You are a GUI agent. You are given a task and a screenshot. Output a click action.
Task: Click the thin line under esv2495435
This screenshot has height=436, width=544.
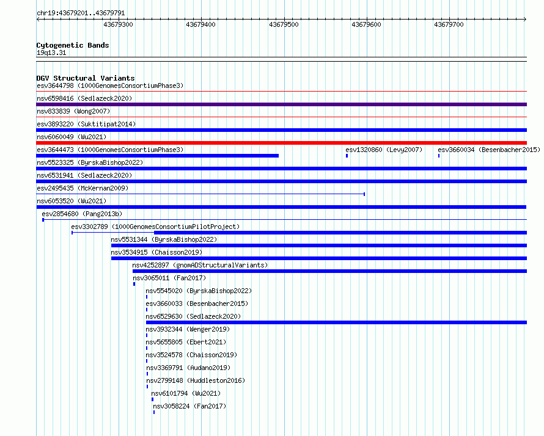pos(200,194)
